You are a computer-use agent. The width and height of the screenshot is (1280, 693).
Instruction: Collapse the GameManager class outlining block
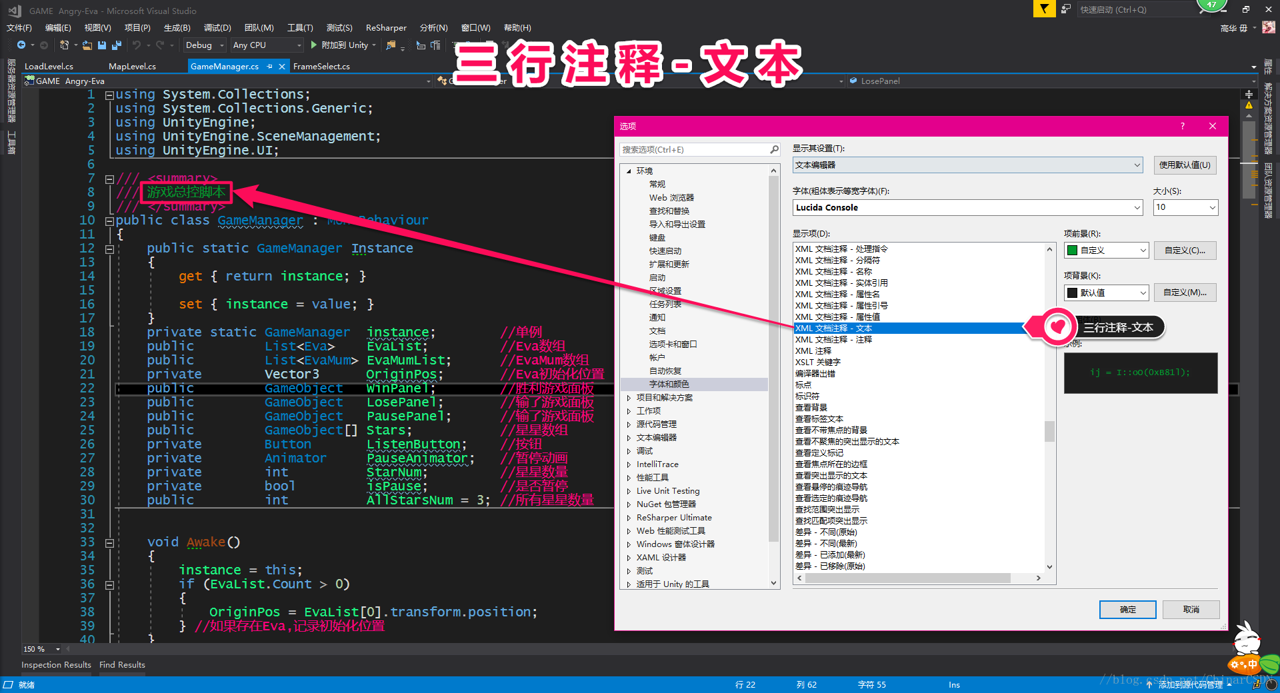(109, 221)
